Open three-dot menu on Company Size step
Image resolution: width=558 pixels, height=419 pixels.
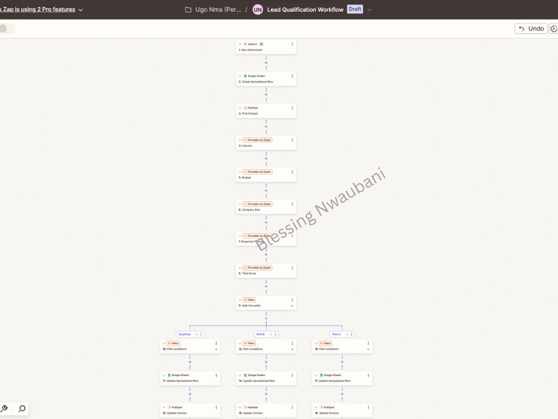coord(292,204)
